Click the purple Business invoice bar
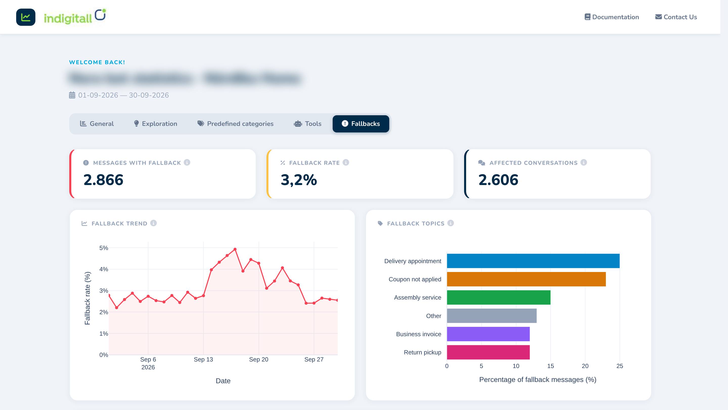Screen dimensions: 728x410 pos(488,334)
